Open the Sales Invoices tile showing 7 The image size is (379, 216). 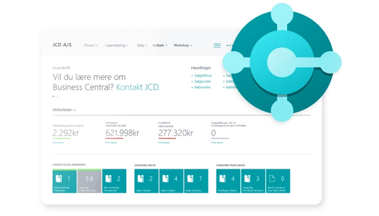[196, 181]
